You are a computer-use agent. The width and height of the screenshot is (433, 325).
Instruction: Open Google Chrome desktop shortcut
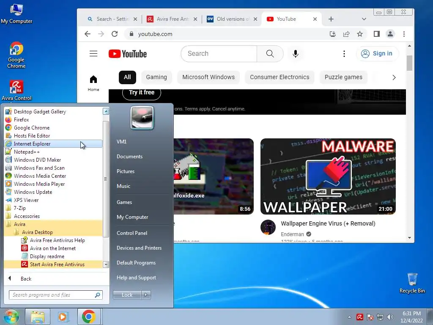(x=16, y=55)
